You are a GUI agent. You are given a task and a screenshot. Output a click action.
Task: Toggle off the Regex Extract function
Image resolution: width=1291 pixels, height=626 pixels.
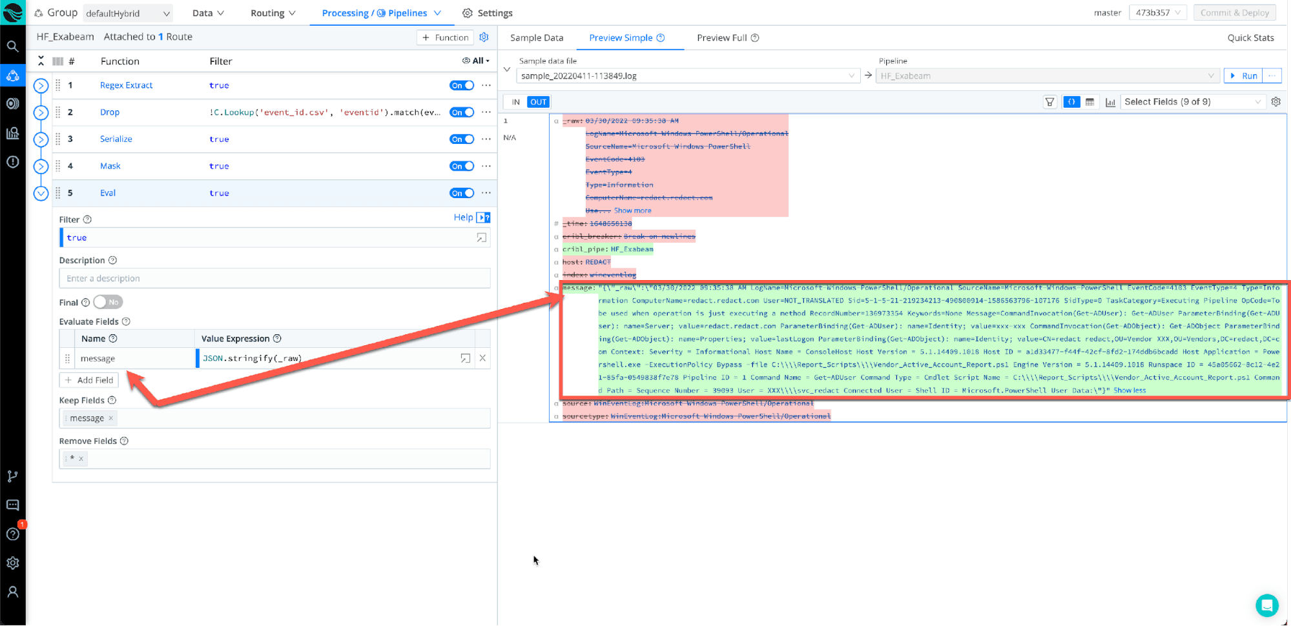pyautogui.click(x=462, y=85)
